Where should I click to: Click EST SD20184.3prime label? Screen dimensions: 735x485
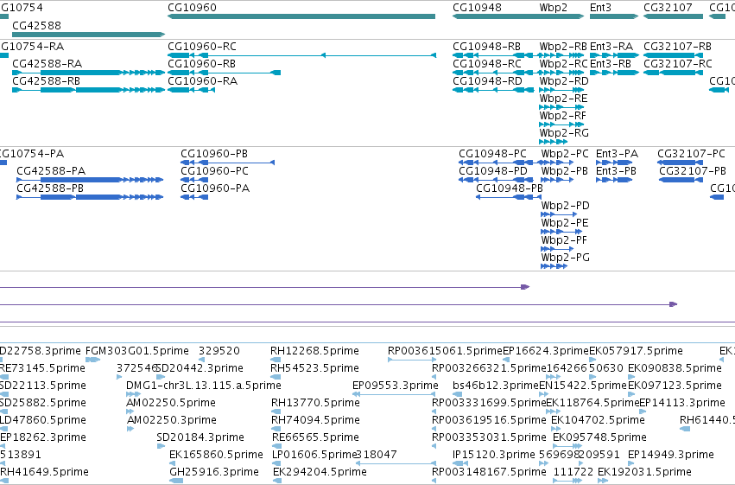tap(200, 437)
